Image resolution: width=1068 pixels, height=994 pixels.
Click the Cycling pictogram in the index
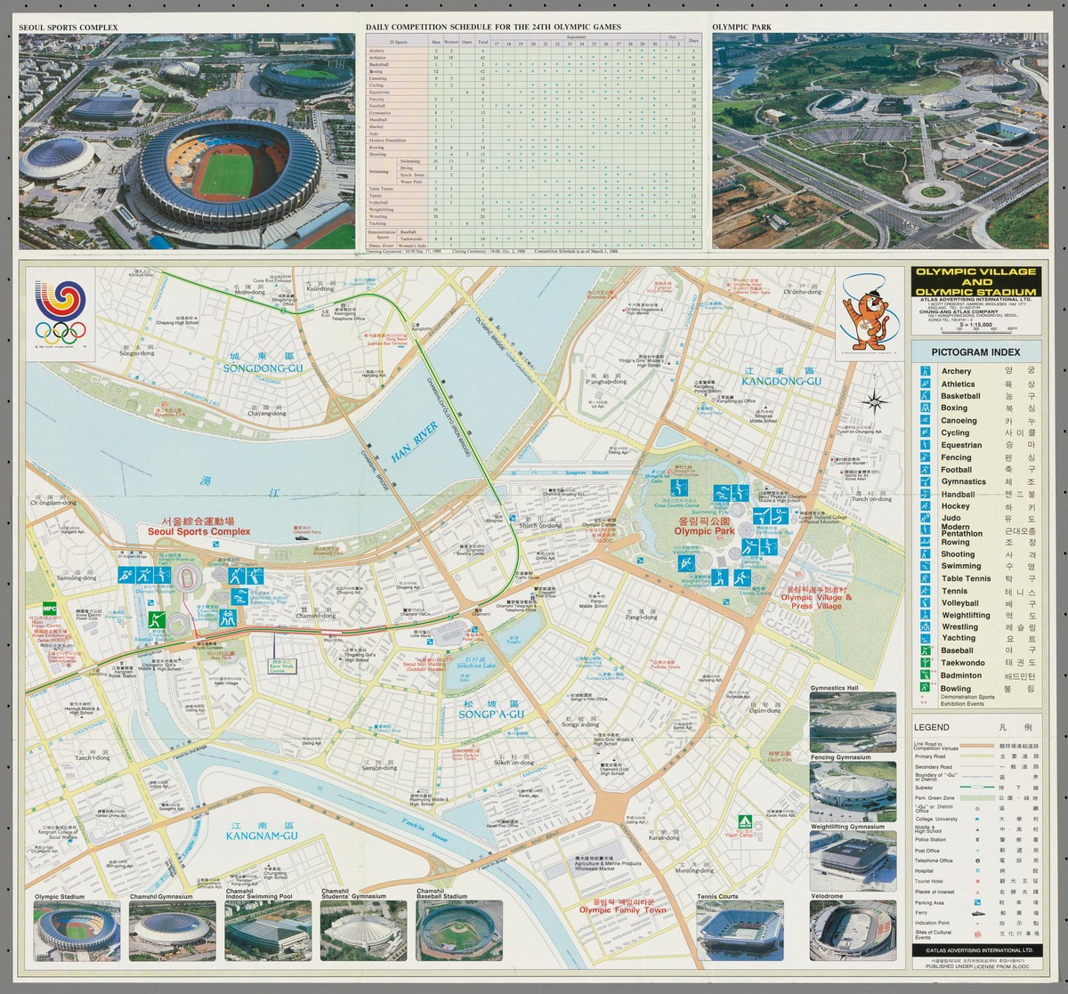click(926, 432)
